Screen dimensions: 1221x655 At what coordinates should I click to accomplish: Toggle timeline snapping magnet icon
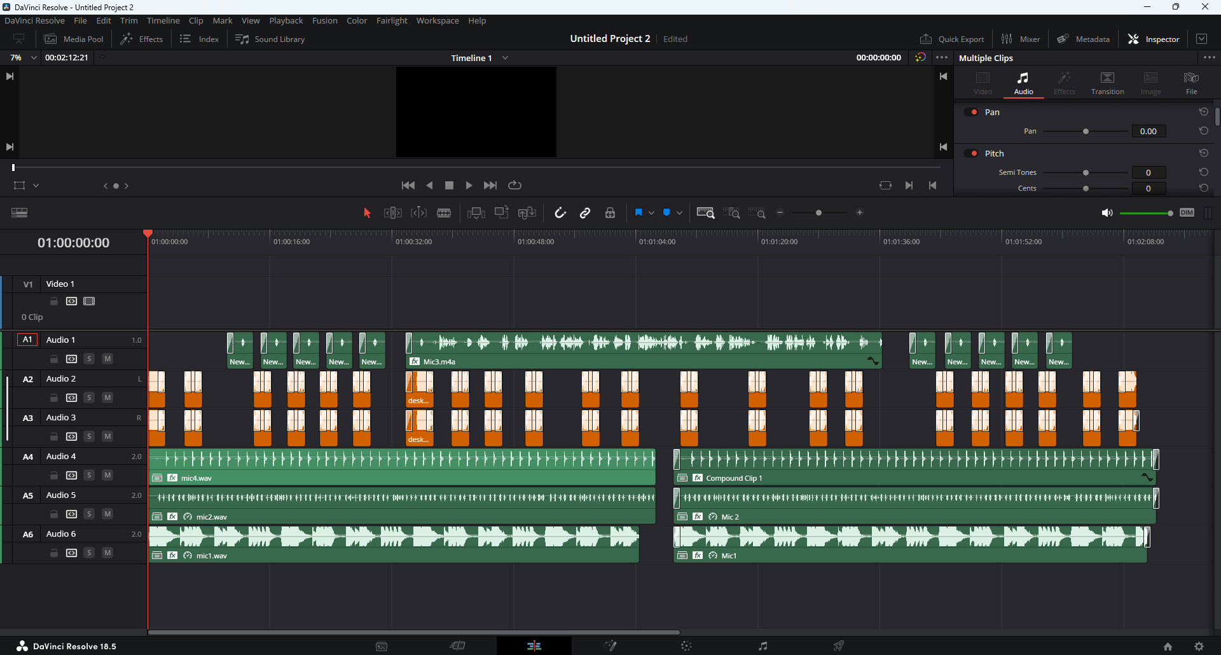pyautogui.click(x=560, y=213)
